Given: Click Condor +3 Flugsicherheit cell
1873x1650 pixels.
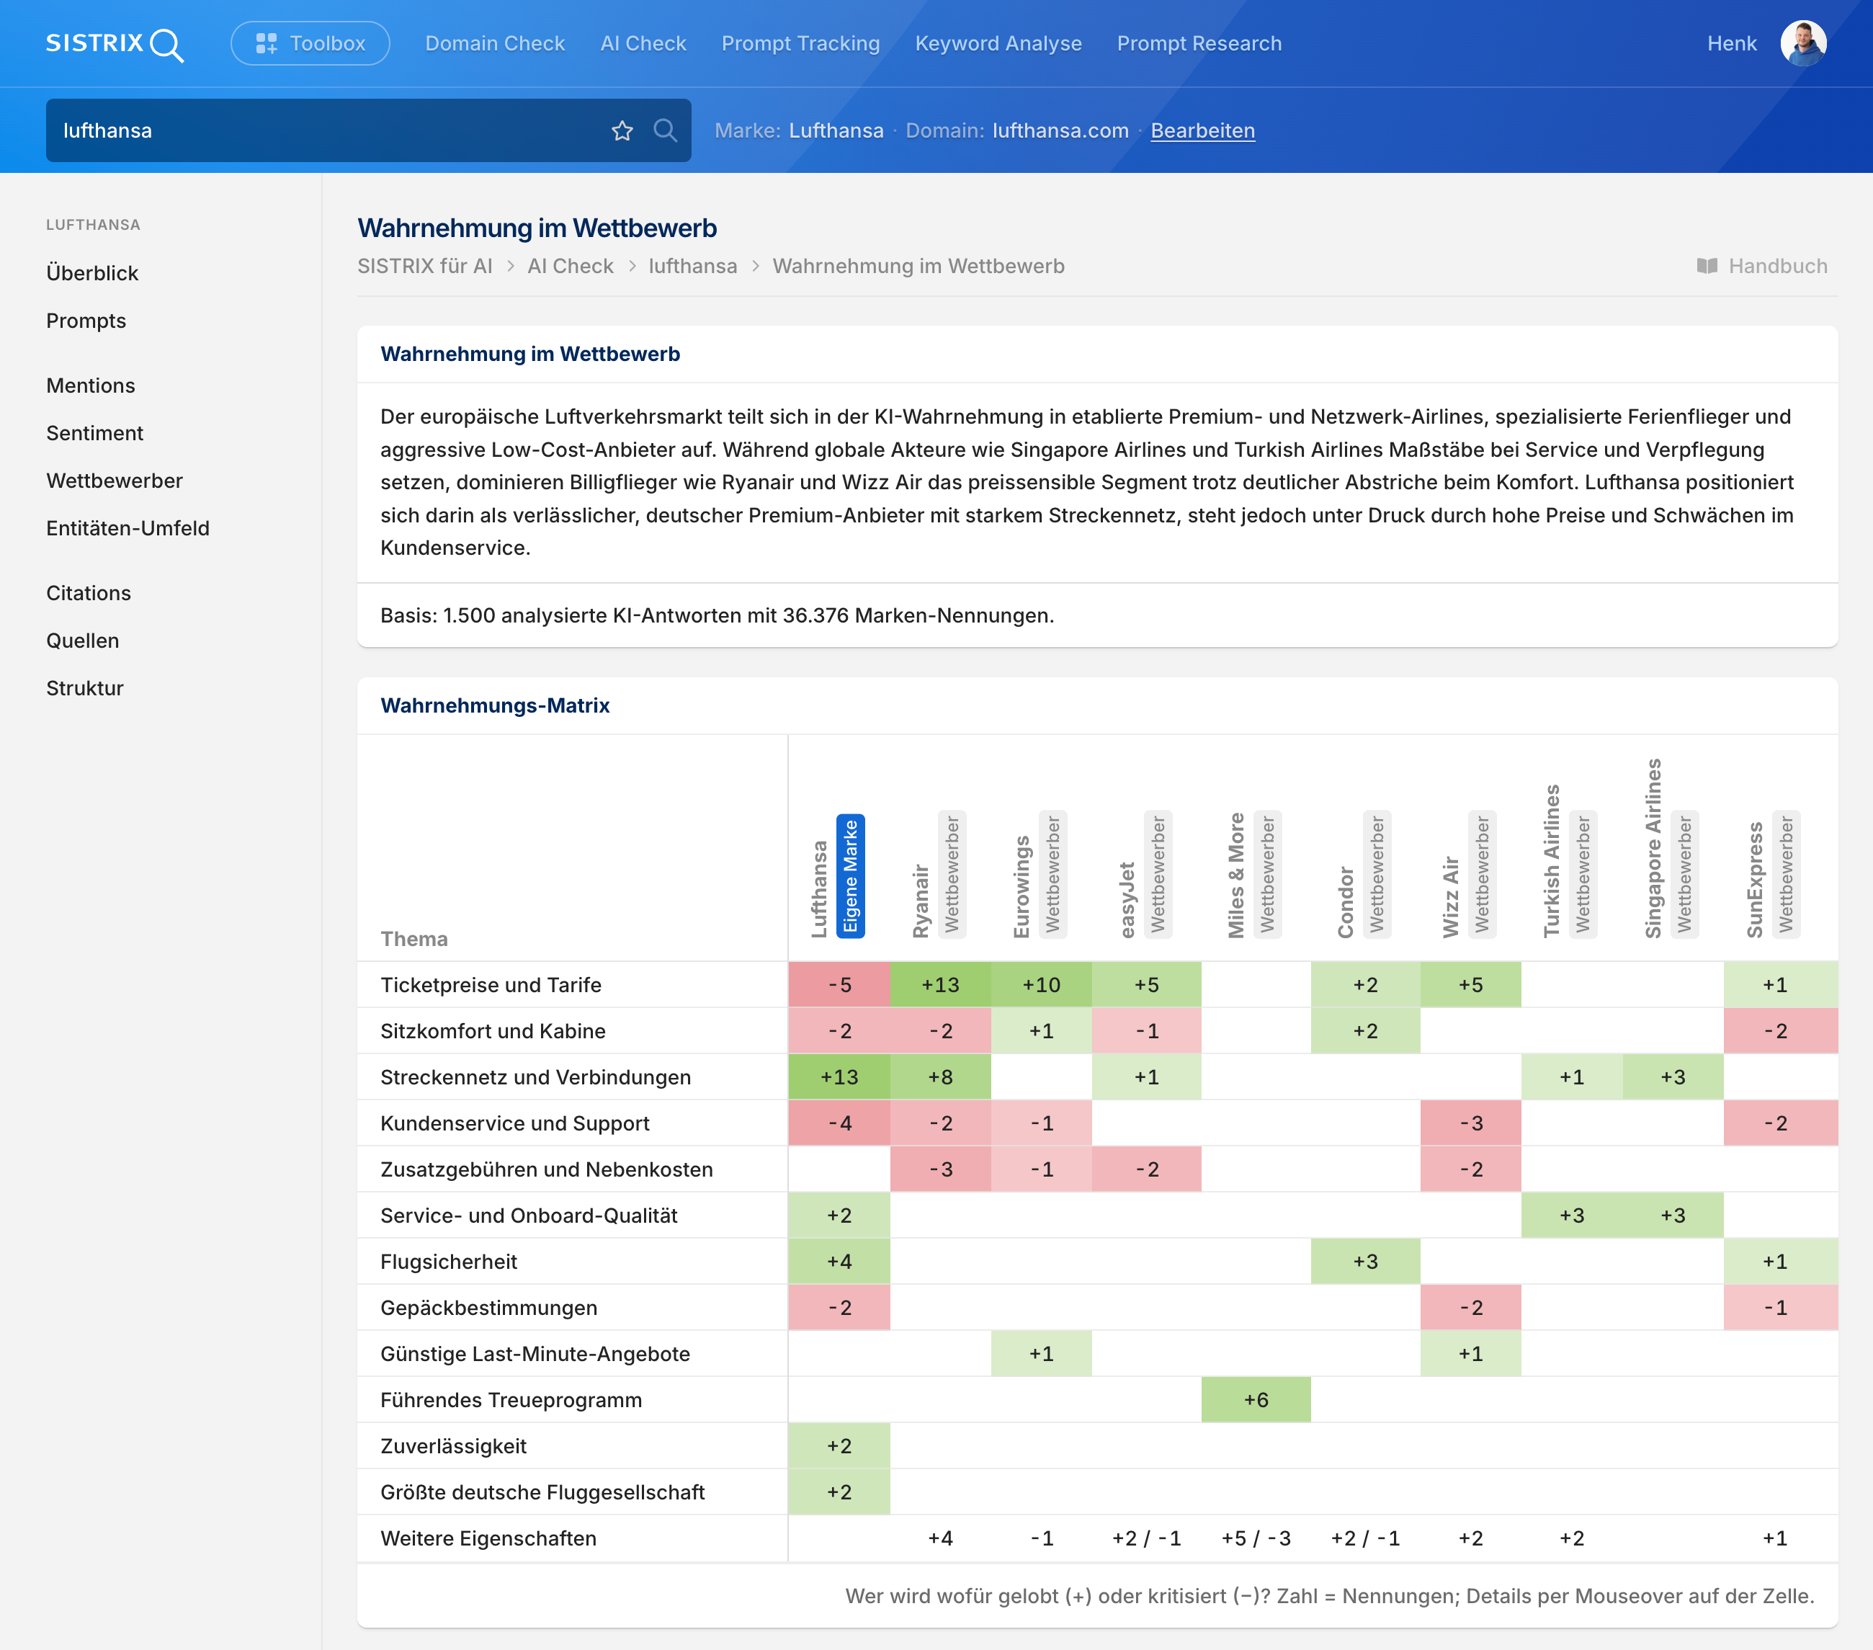Looking at the screenshot, I should (x=1365, y=1262).
